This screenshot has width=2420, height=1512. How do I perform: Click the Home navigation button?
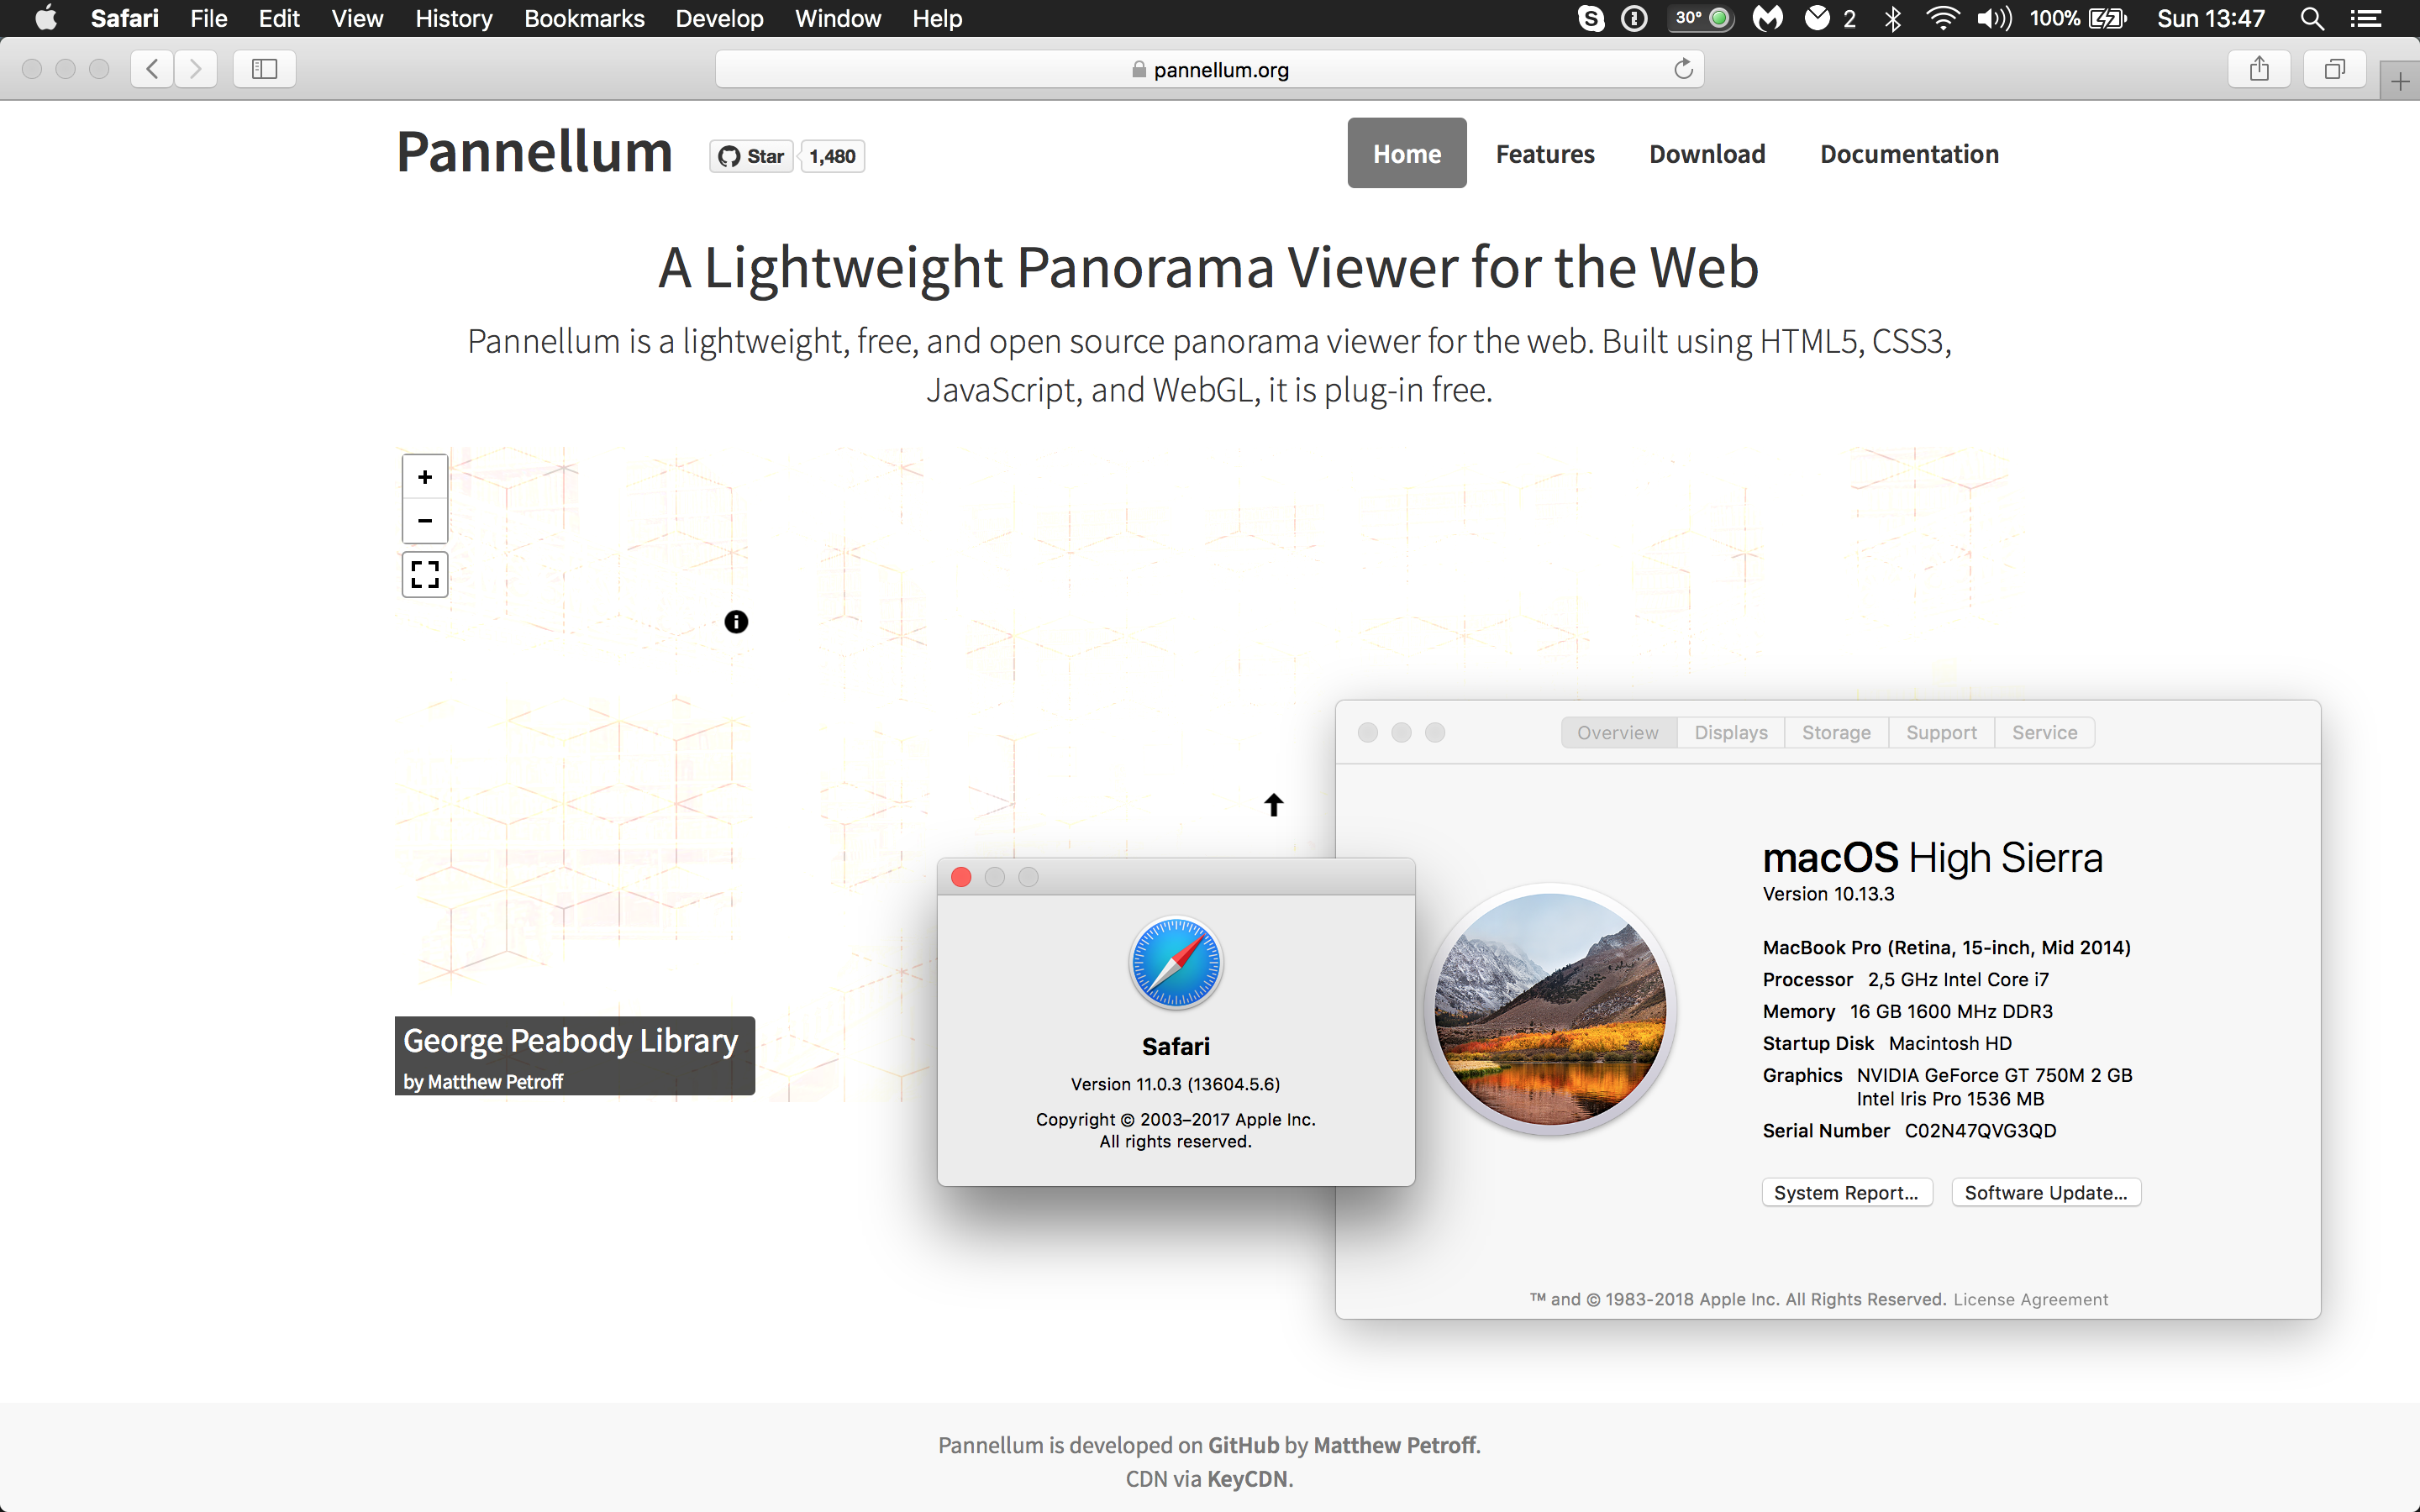1407,153
